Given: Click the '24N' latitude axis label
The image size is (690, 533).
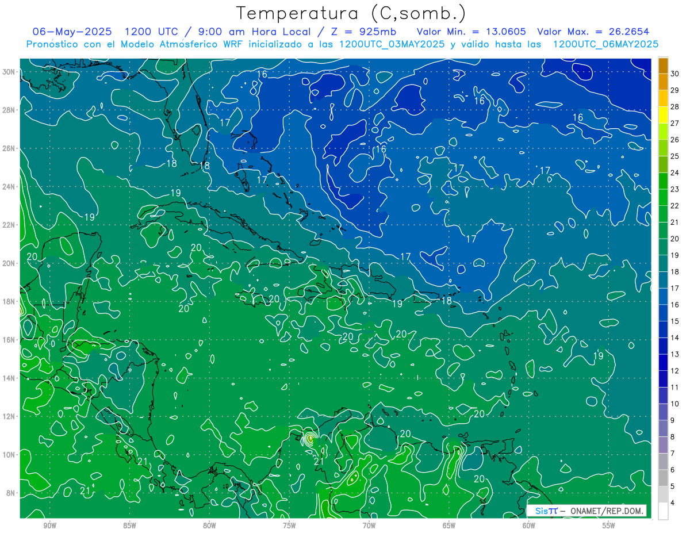Looking at the screenshot, I should 9,186.
